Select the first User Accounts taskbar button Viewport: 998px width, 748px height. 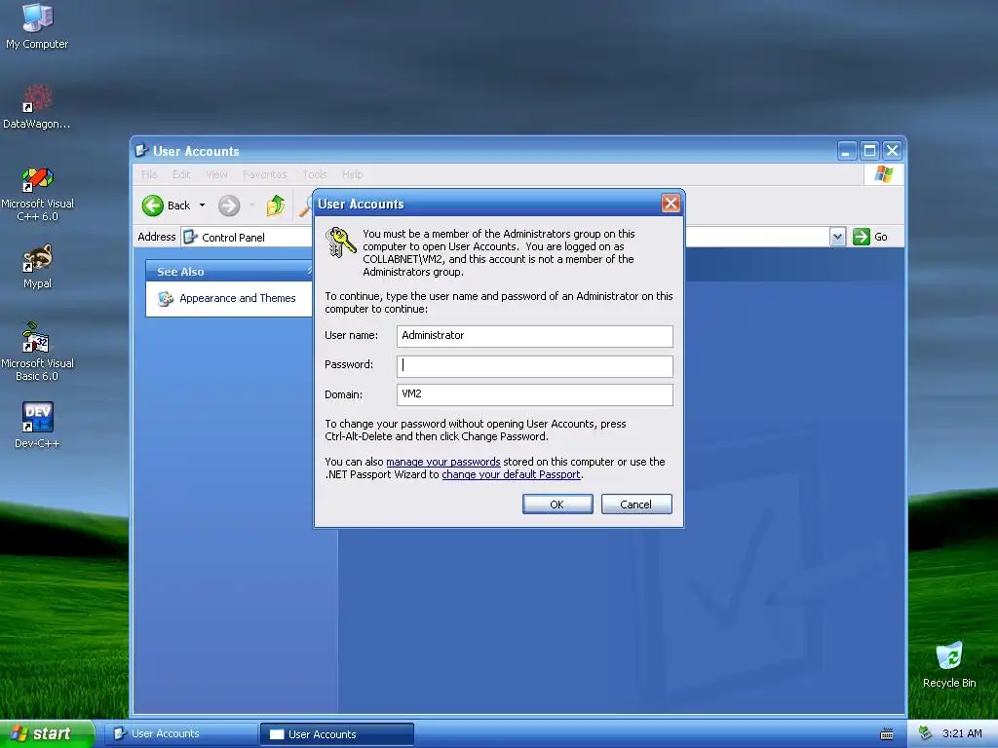pyautogui.click(x=180, y=734)
